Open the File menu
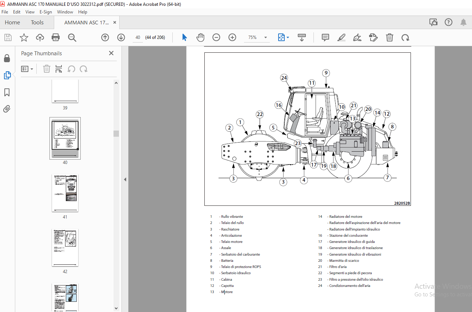 tap(5, 12)
